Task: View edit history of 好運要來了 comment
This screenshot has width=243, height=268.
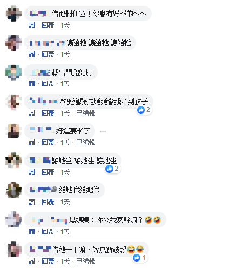Action: pyautogui.click(x=86, y=143)
